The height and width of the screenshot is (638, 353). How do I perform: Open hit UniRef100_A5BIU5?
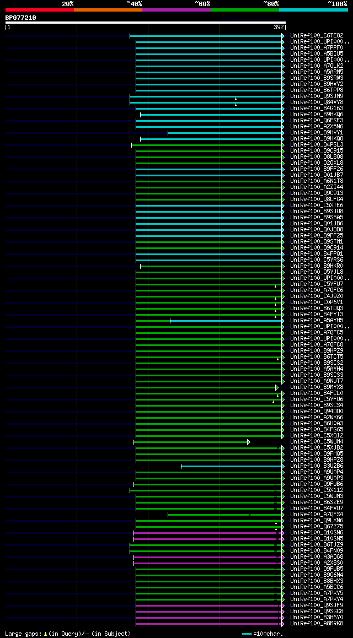coord(317,53)
